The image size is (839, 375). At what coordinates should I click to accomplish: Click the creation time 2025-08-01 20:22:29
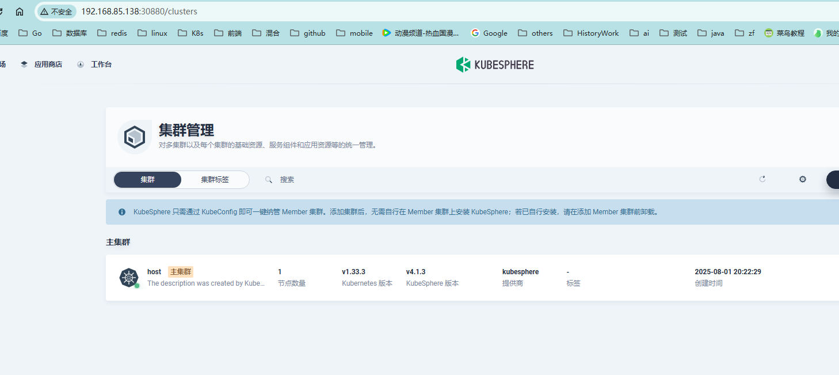tap(728, 272)
